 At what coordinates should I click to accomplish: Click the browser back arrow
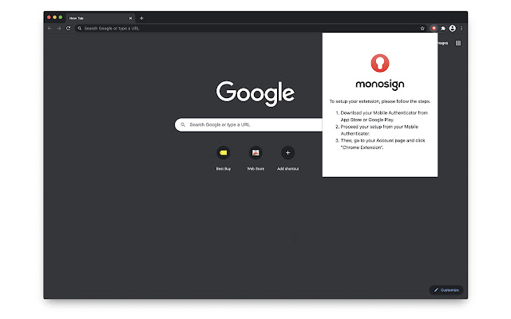click(x=50, y=29)
